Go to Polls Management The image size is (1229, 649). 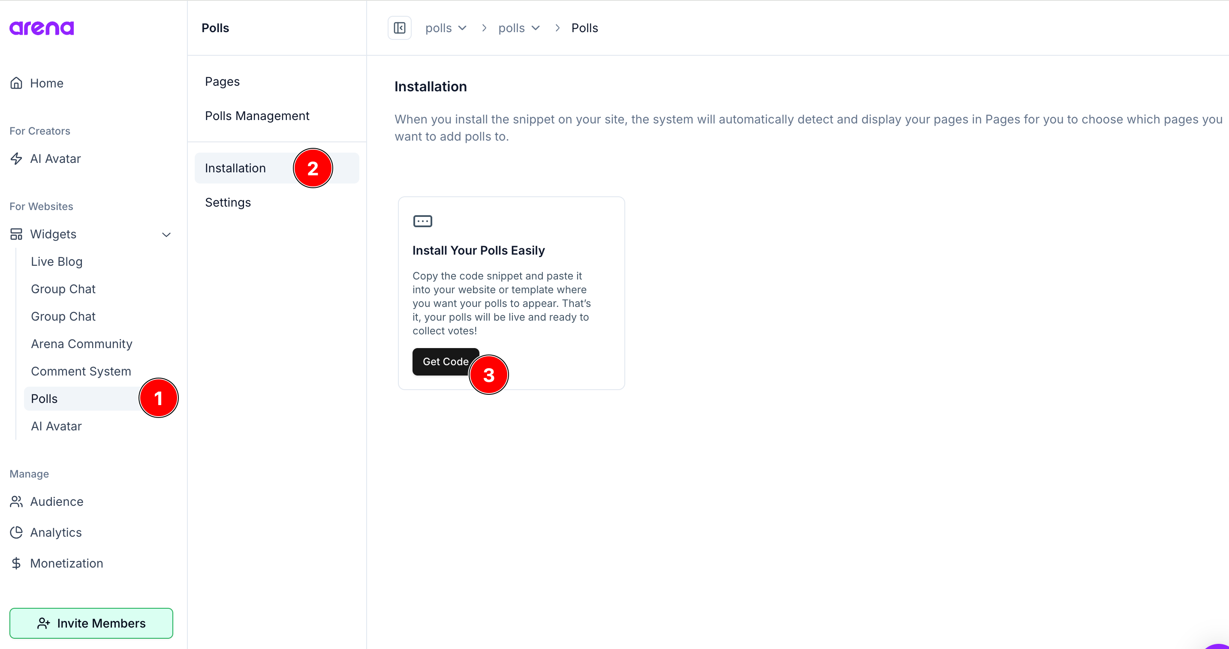(x=257, y=116)
